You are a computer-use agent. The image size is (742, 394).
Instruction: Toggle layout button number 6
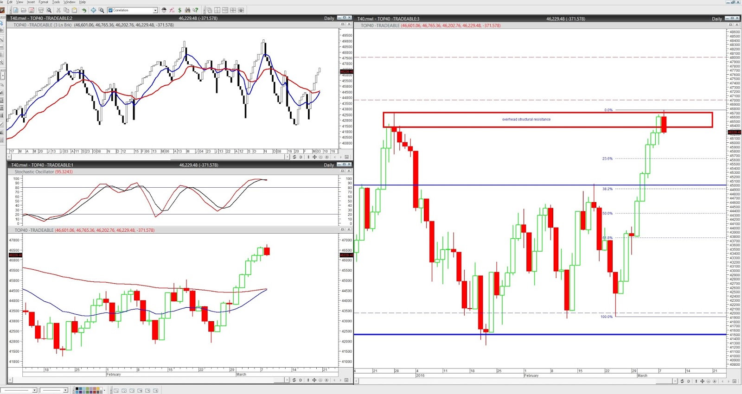tap(156, 391)
